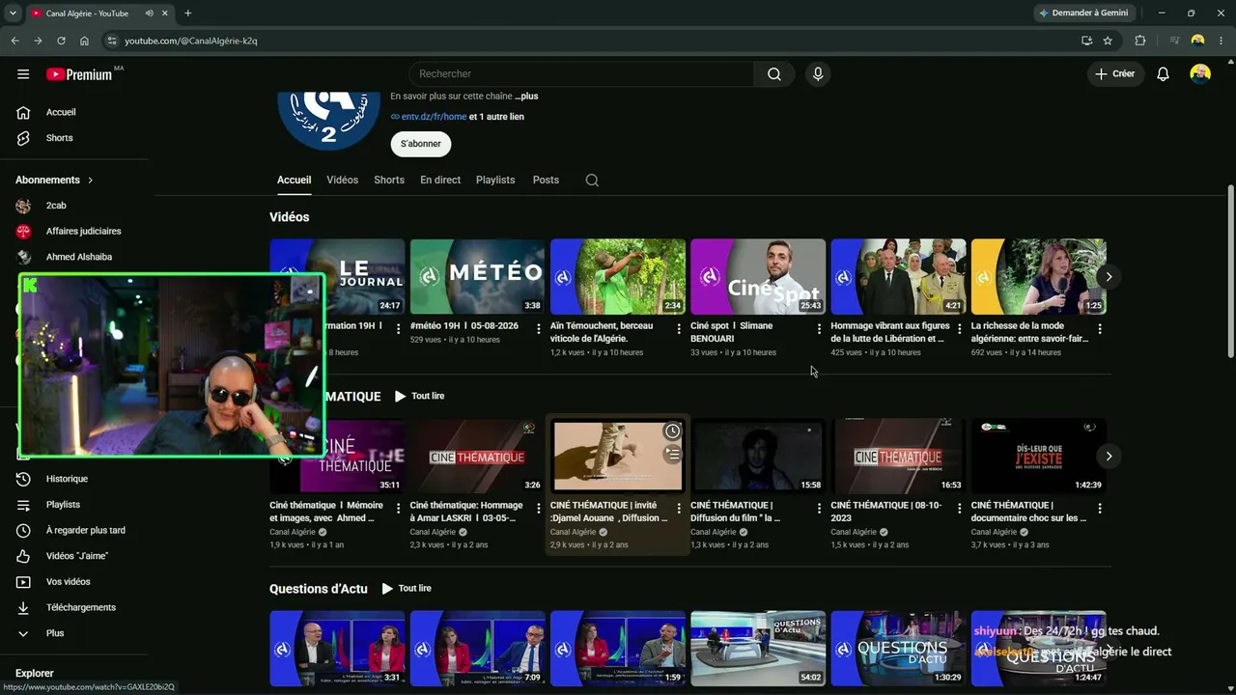Open the Ciné Spot video thumbnail
This screenshot has height=695, width=1236.
click(x=758, y=277)
